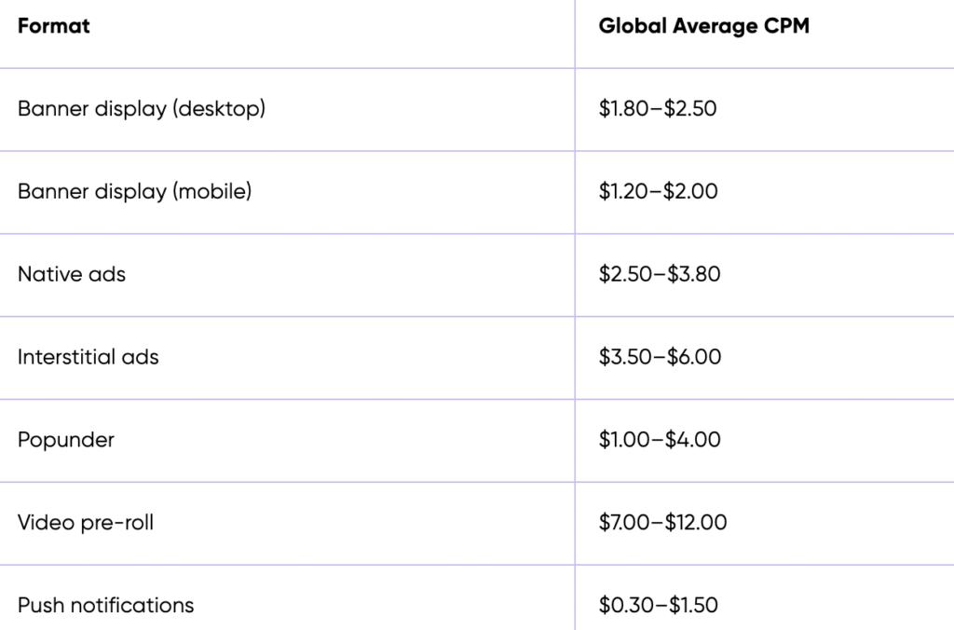Click the $1.00–$4.00 Popunder CPM value
The width and height of the screenshot is (954, 630).
(660, 440)
